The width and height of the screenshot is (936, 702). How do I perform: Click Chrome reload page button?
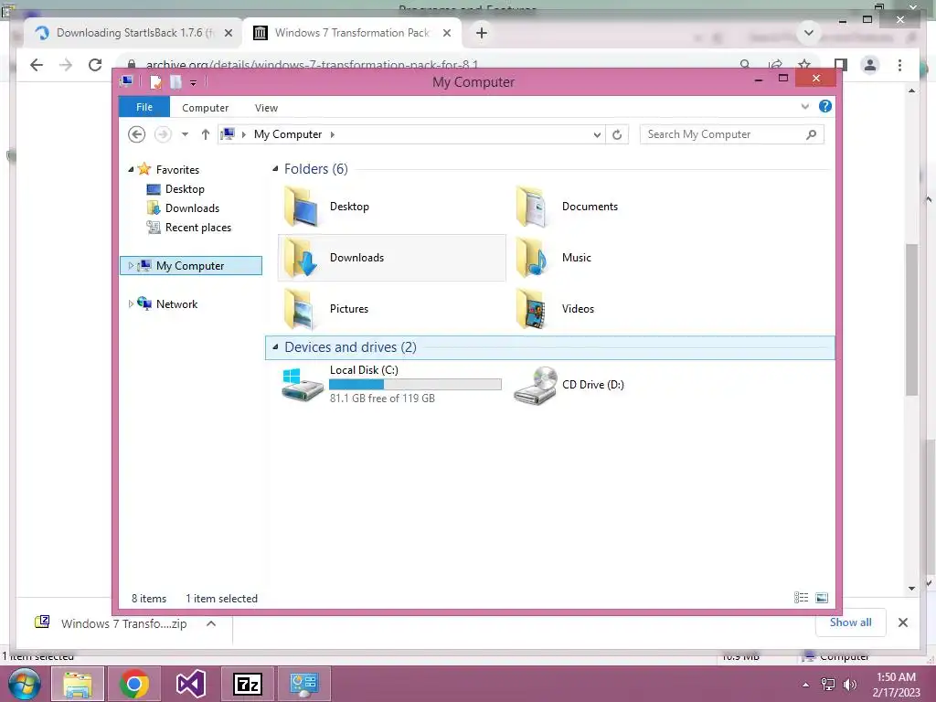[x=95, y=65]
